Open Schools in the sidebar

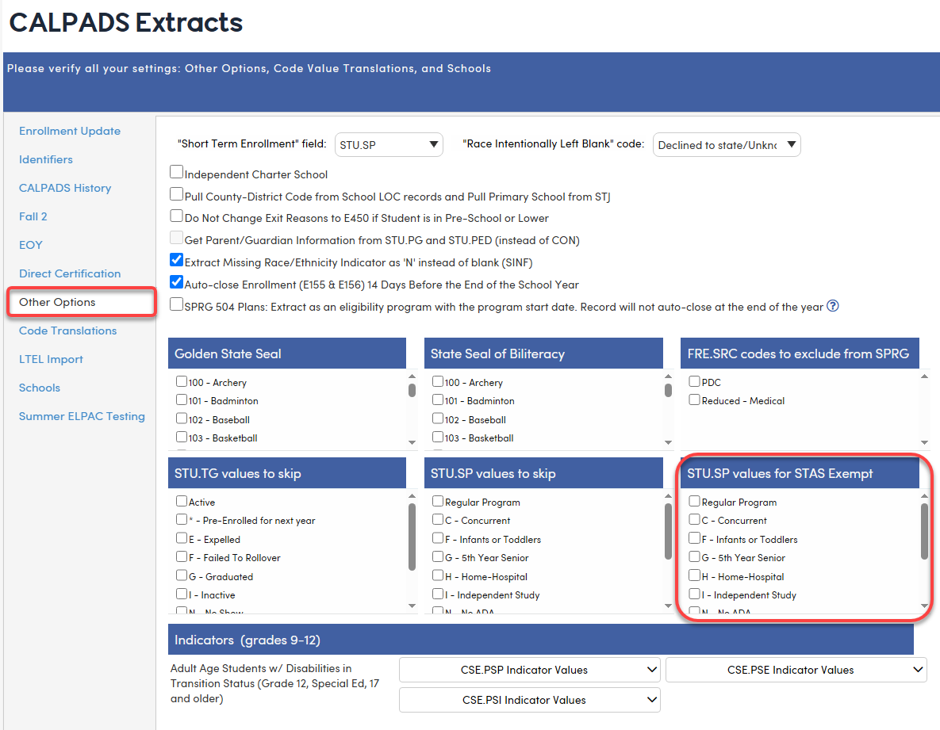coord(40,388)
